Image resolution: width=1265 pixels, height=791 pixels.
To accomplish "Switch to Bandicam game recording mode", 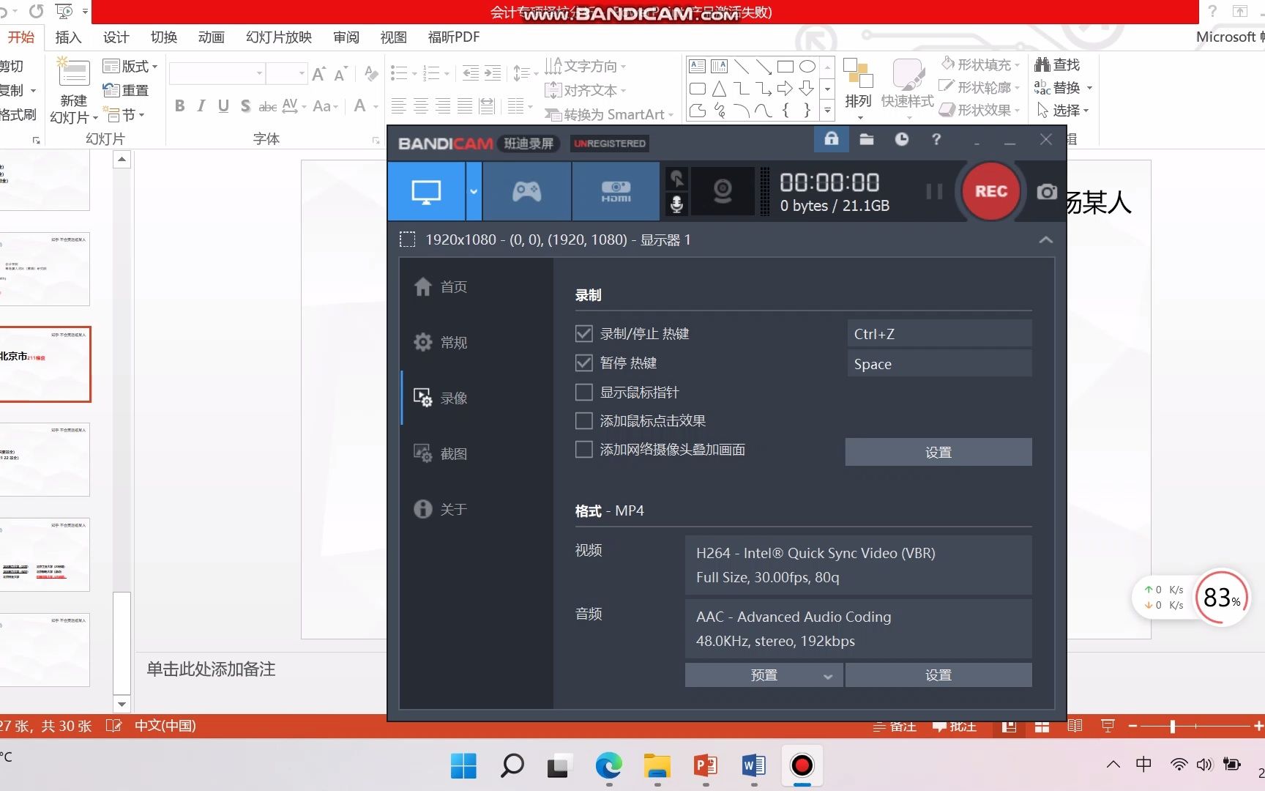I will point(526,191).
